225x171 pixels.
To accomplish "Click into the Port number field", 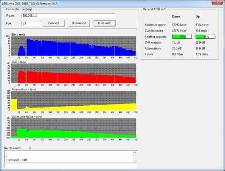I will [x=31, y=23].
